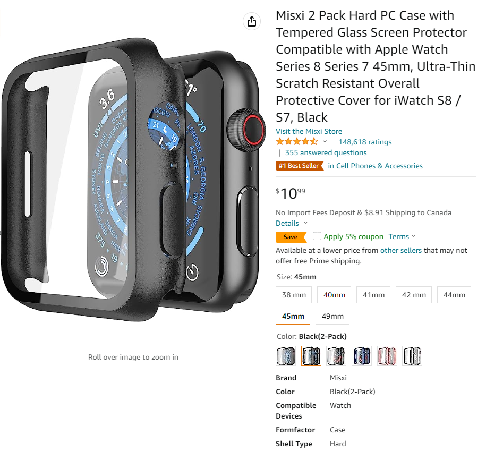
Task: Pick the 44mm size option
Action: (454, 295)
